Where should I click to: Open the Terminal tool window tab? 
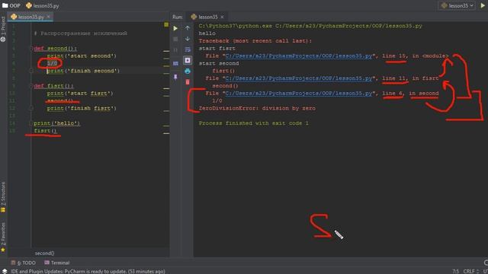pyautogui.click(x=57, y=263)
